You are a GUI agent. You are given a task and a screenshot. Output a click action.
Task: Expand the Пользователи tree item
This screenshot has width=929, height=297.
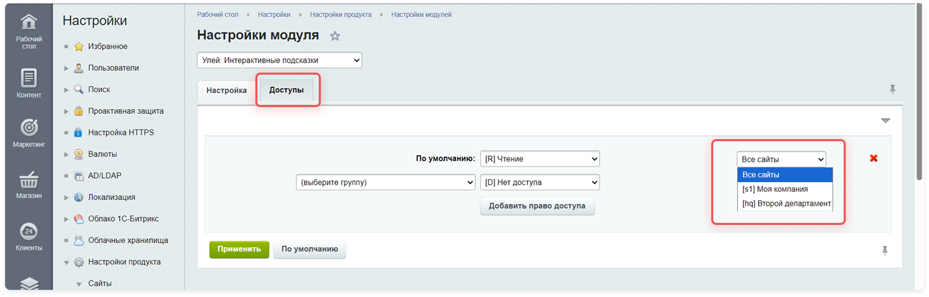66,68
